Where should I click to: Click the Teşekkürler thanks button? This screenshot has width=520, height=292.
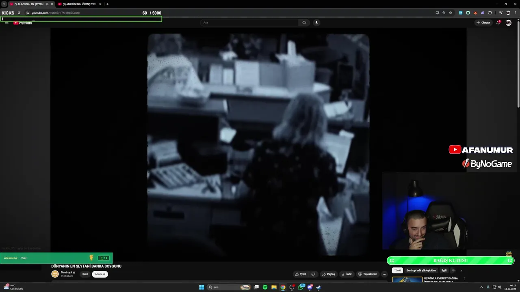(x=368, y=274)
